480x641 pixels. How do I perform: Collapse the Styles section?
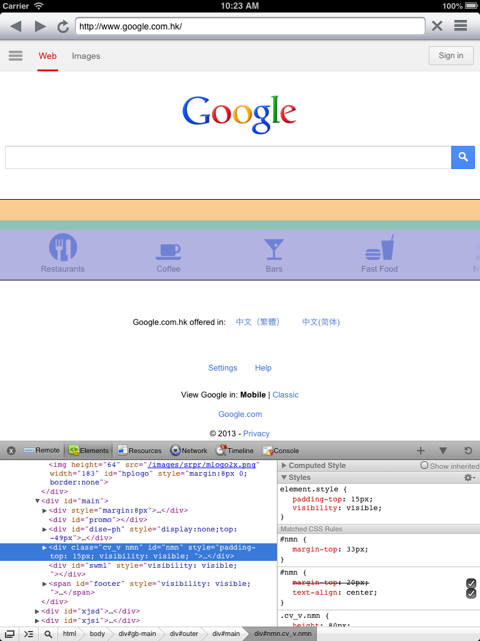coord(284,477)
